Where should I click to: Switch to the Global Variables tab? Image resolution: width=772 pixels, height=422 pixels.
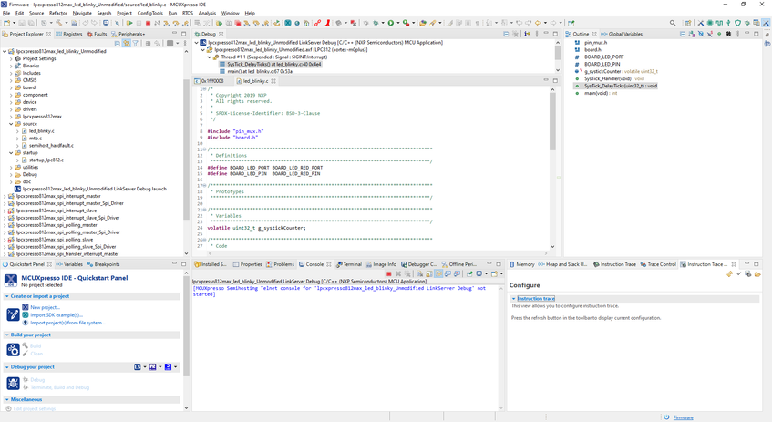click(x=622, y=34)
